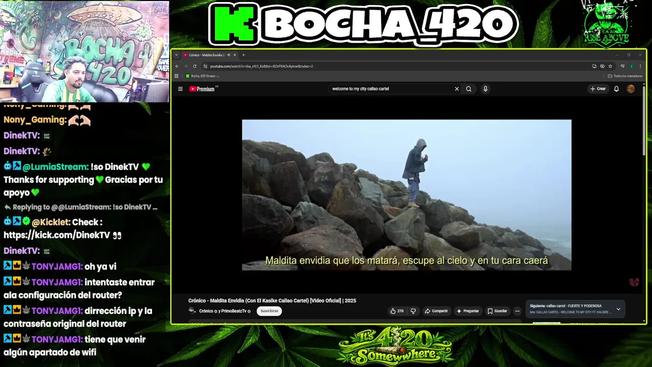Run search with the magnifier button

(x=469, y=89)
